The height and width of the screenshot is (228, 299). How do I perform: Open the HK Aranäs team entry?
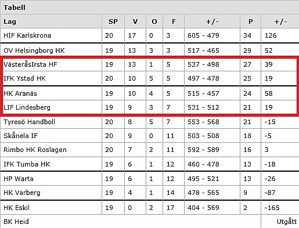tap(20, 93)
